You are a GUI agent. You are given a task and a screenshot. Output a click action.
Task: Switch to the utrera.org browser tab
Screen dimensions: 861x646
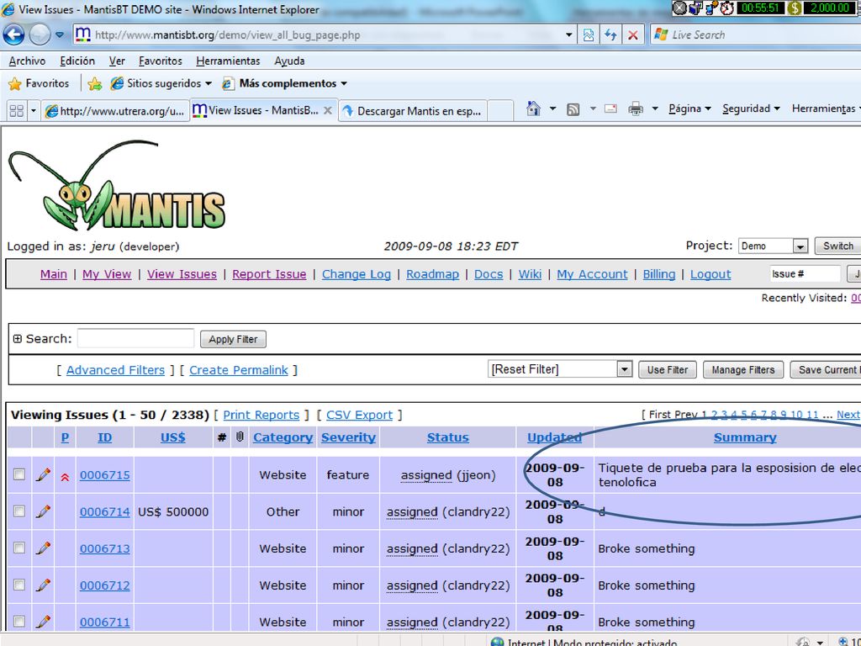(x=115, y=111)
